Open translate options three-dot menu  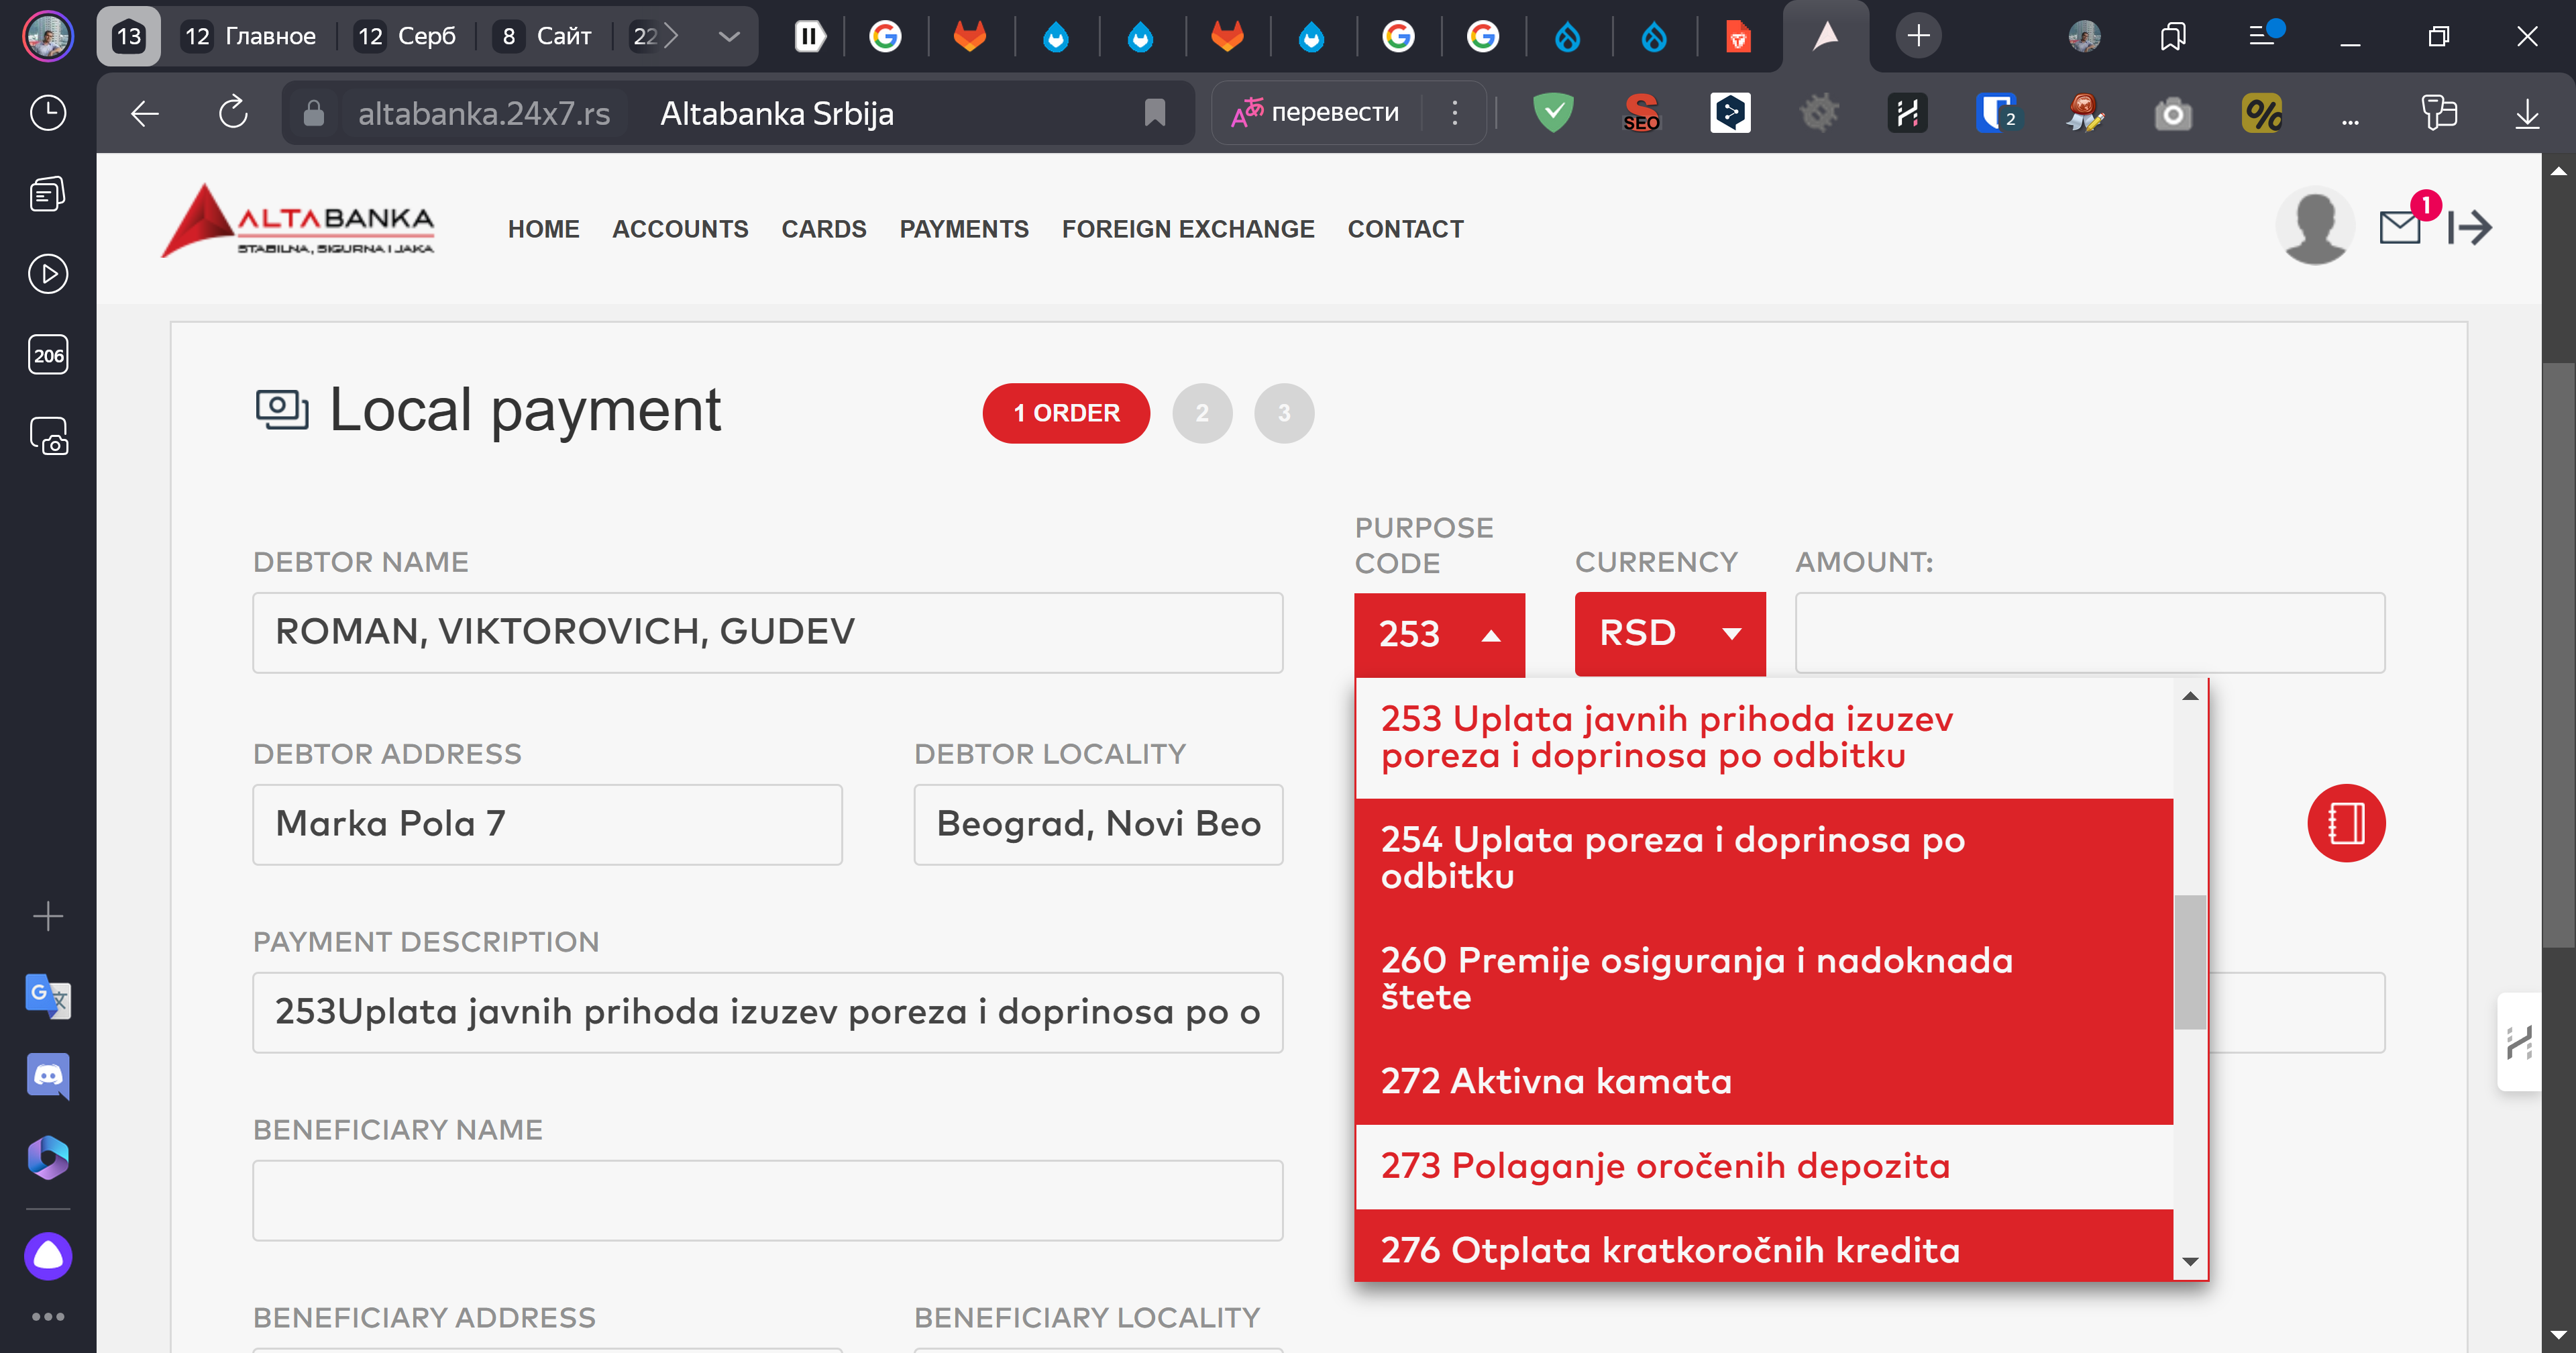click(1455, 112)
